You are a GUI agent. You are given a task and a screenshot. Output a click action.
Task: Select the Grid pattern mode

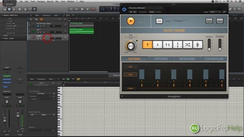coord(130,75)
